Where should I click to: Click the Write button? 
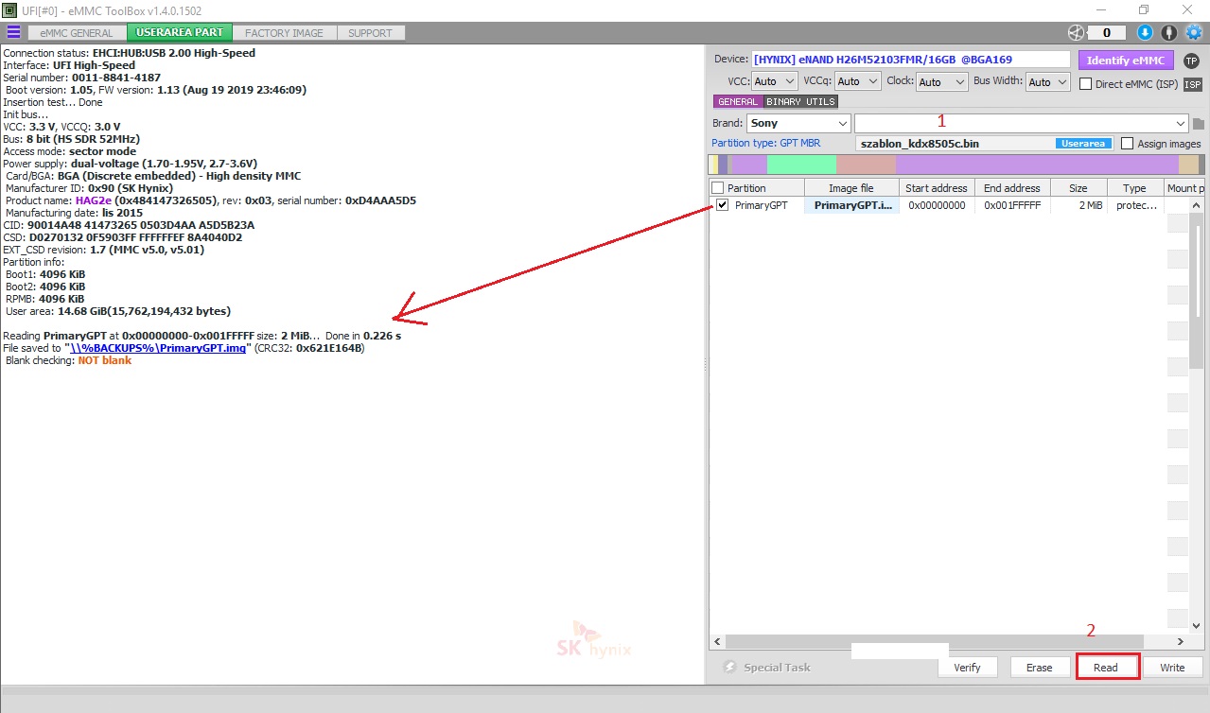[x=1172, y=667]
